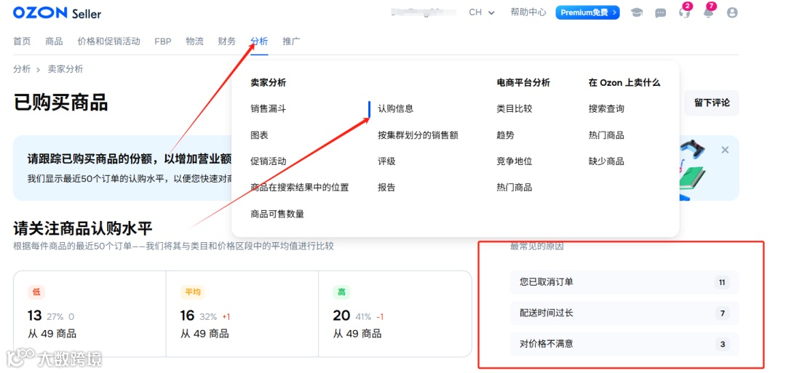Open the support headset icon with badge 2

coord(684,12)
